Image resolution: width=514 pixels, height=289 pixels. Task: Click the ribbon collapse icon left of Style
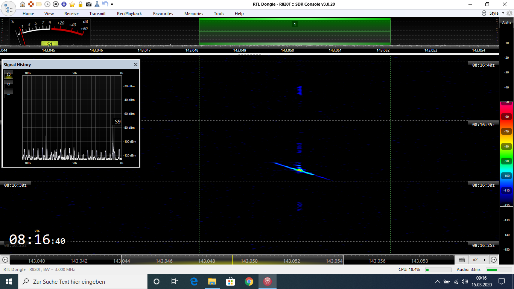(484, 13)
